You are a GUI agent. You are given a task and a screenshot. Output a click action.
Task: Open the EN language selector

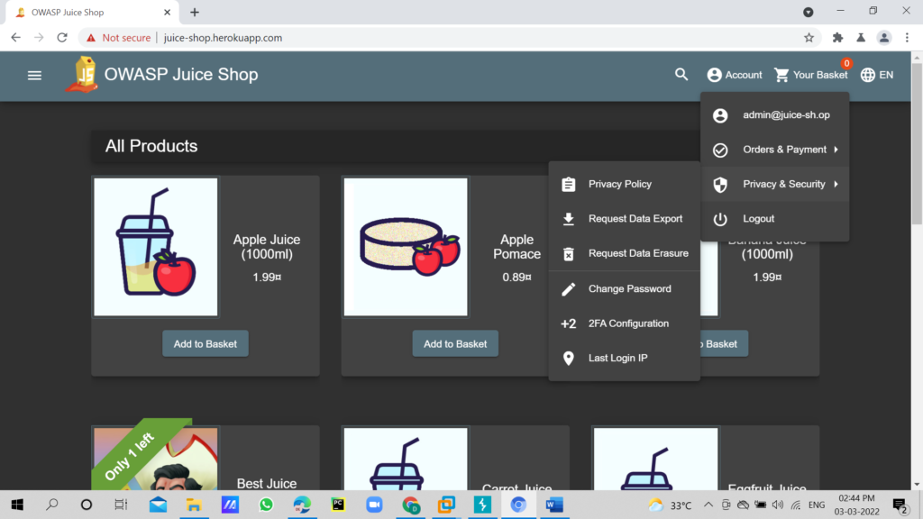tap(877, 75)
